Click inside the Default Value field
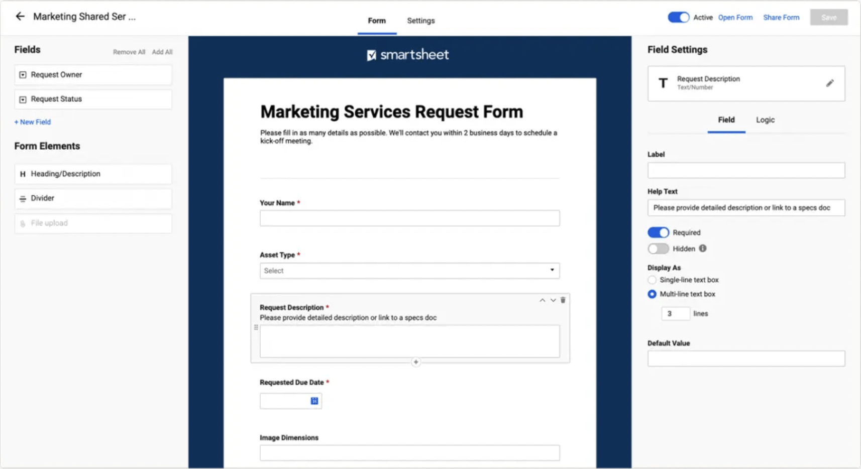 (x=746, y=358)
